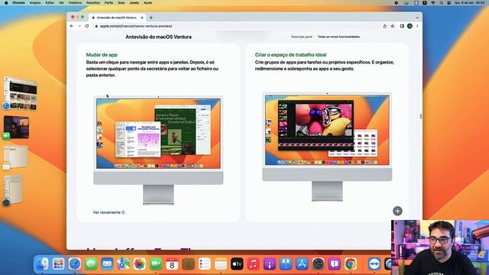Switch to Safari window in Stage Manager
The width and height of the screenshot is (489, 275).
pyautogui.click(x=21, y=94)
